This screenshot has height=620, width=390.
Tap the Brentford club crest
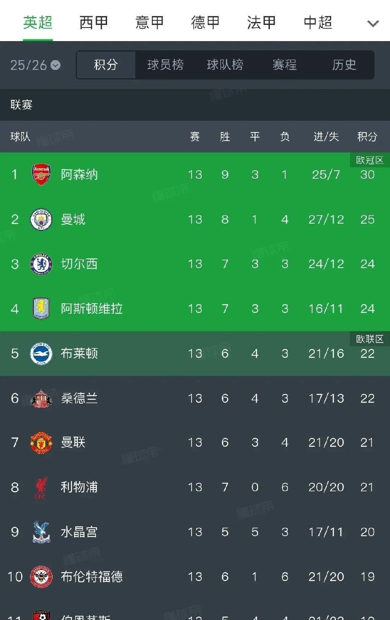(41, 577)
